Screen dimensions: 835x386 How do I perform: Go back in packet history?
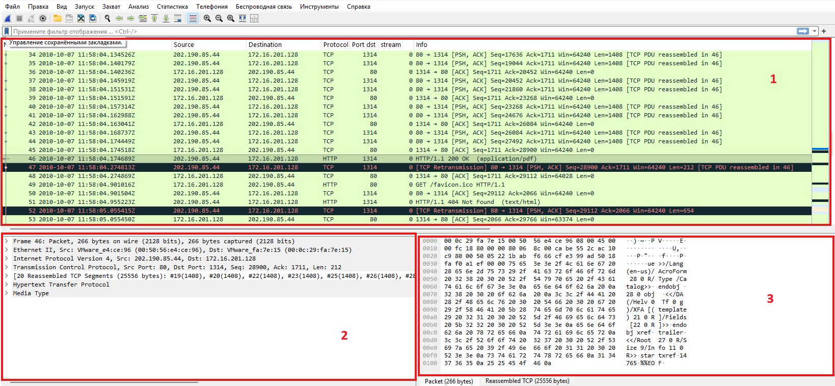[119, 18]
